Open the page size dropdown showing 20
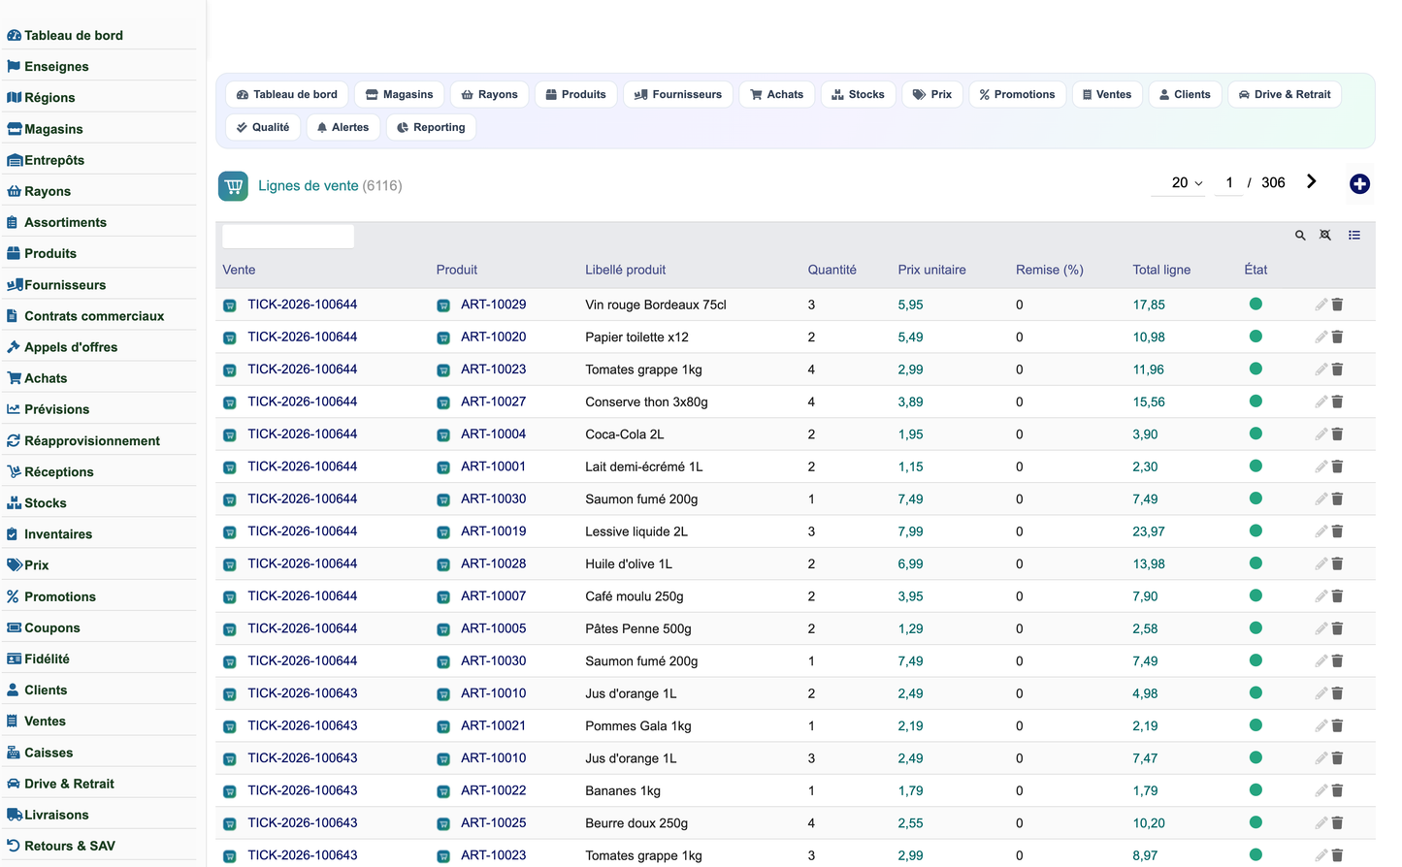The width and height of the screenshot is (1402, 867). [x=1178, y=182]
